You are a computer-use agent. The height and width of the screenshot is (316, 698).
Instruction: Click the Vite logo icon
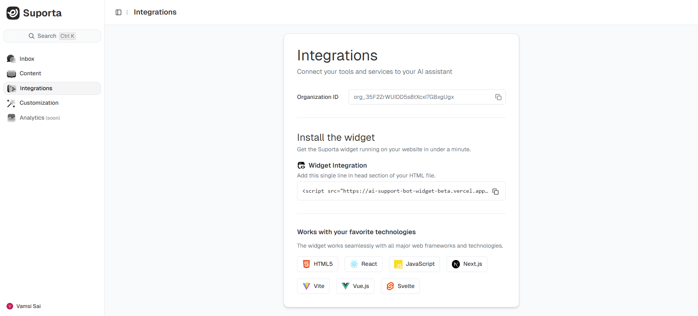point(306,286)
